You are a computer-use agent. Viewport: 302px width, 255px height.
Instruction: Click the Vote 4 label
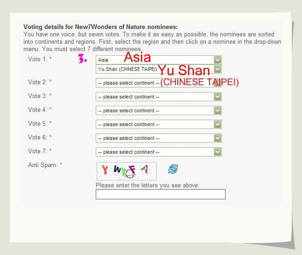pos(38,110)
